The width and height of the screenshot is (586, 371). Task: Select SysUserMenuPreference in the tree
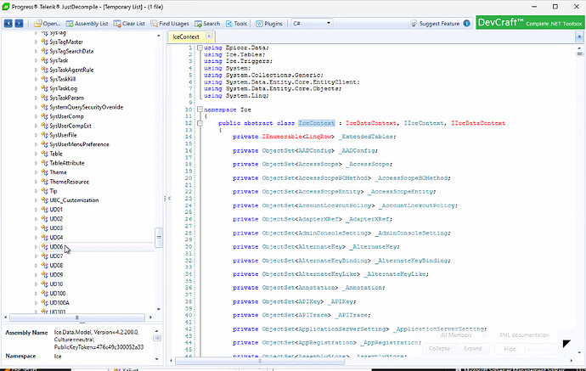point(79,144)
